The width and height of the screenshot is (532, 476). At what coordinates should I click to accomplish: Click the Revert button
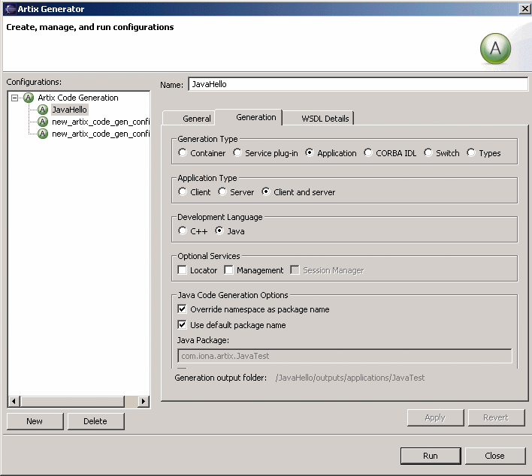click(x=496, y=417)
